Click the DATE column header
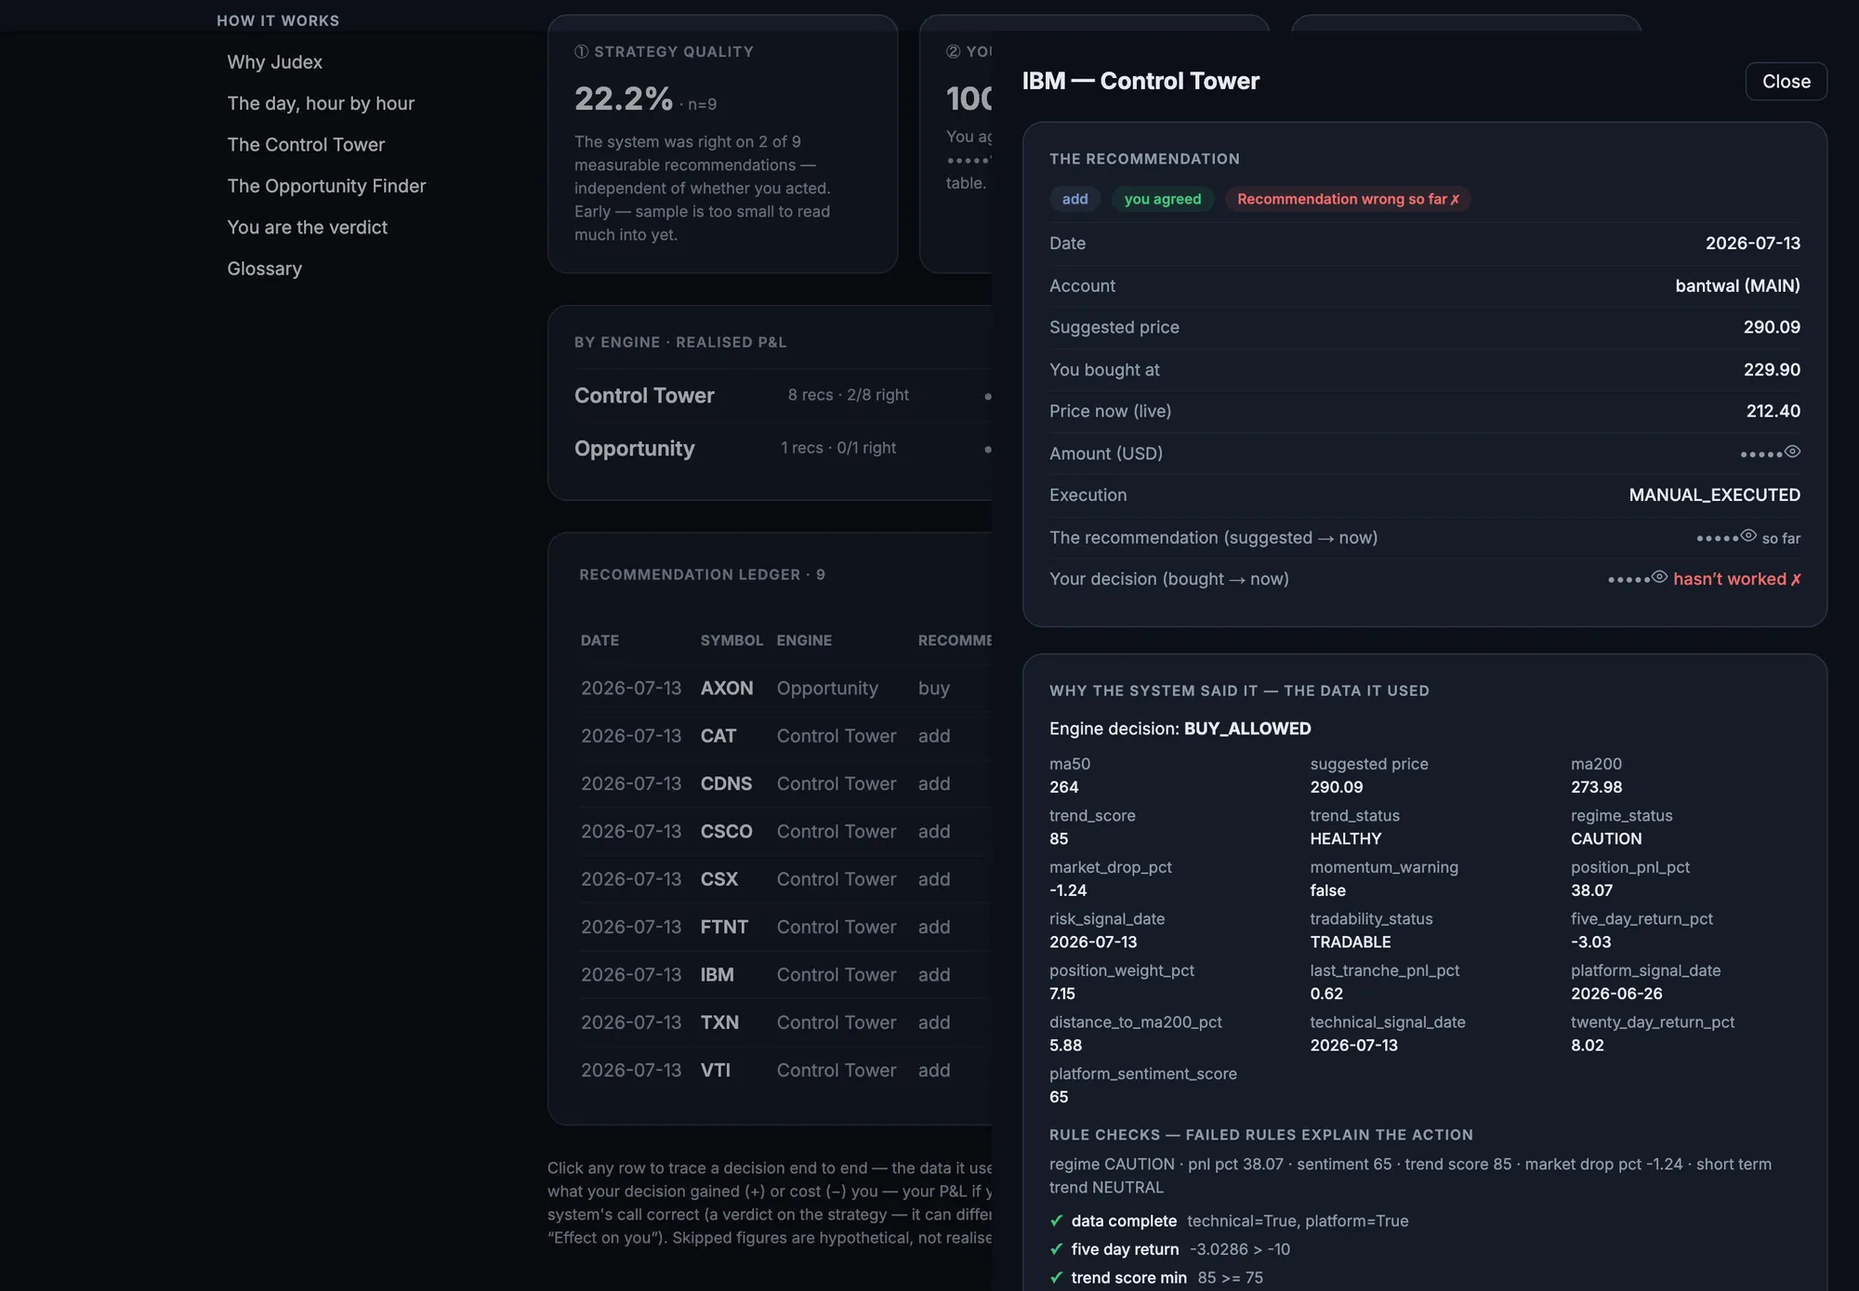 pyautogui.click(x=600, y=640)
